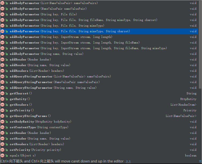Select highlighted addBodyParameter with mimeType, charset

(x=99, y=31)
